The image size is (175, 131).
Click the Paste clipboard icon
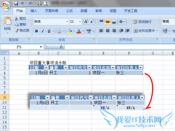(x=7, y=21)
